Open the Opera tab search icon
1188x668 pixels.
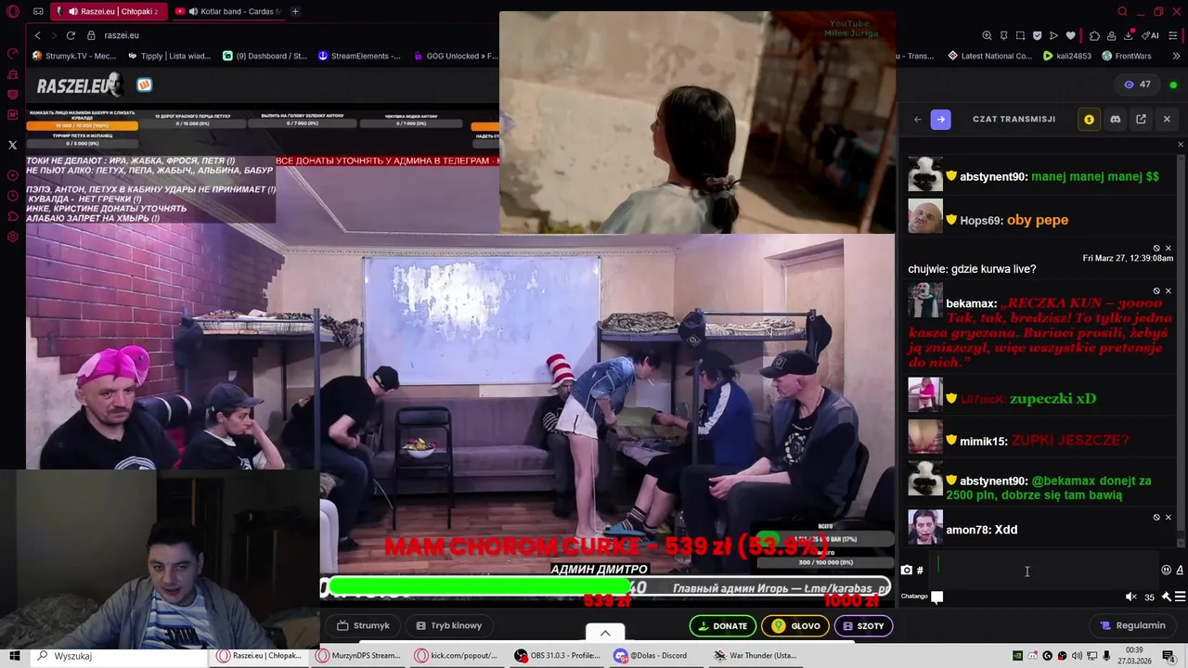[1122, 11]
